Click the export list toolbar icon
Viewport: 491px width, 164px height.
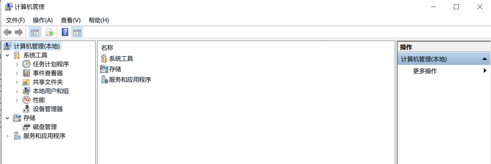pyautogui.click(x=50, y=32)
